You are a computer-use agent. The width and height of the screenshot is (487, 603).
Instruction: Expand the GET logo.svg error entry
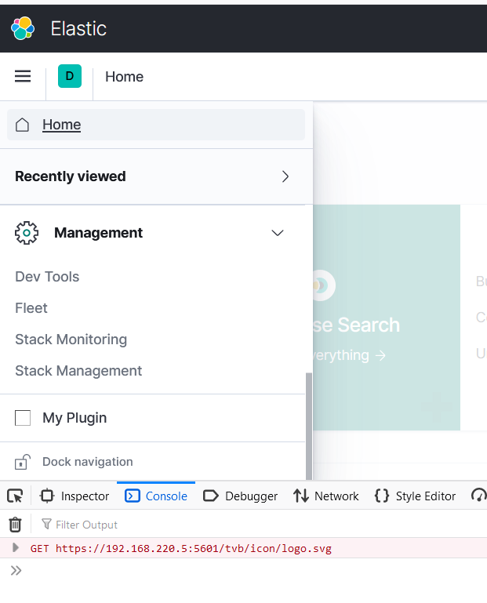point(15,547)
